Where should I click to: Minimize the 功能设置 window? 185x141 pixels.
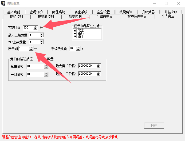pos(154,3)
